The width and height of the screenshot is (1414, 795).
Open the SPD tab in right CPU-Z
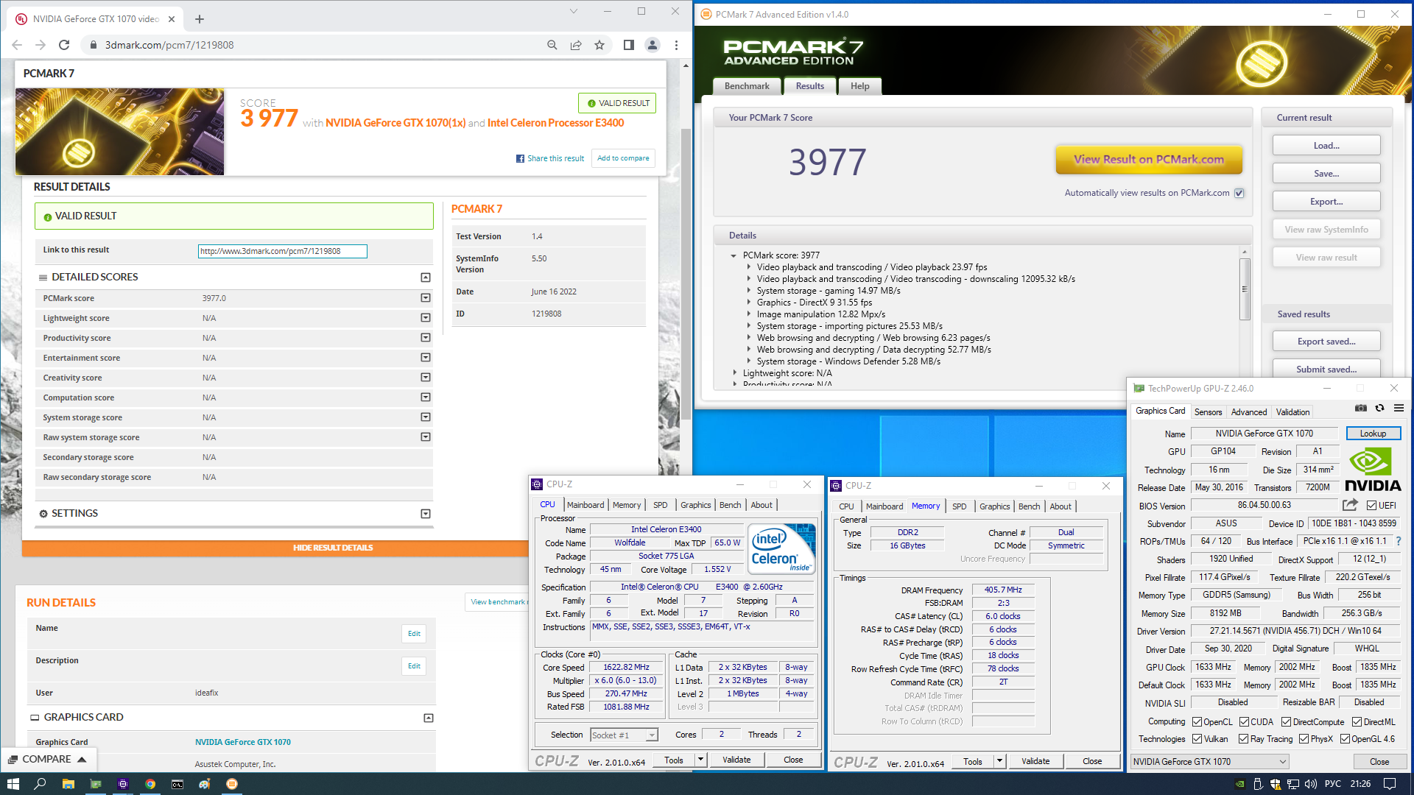pyautogui.click(x=959, y=506)
